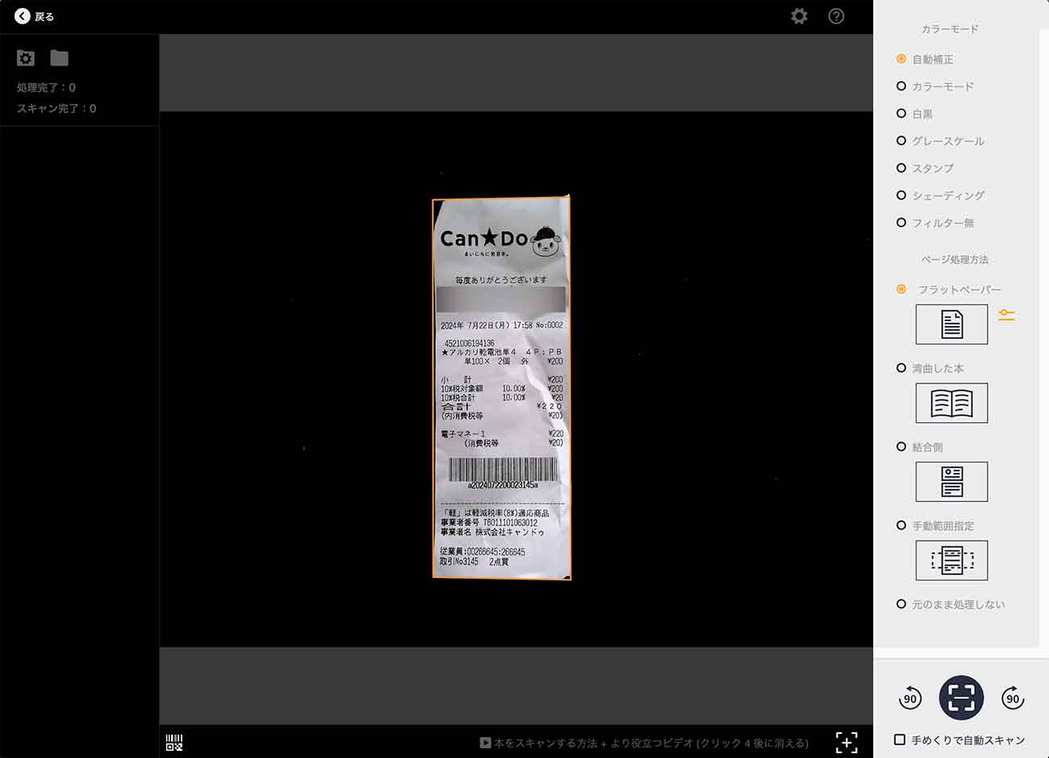Click スキャン完了：0 status text

point(56,108)
